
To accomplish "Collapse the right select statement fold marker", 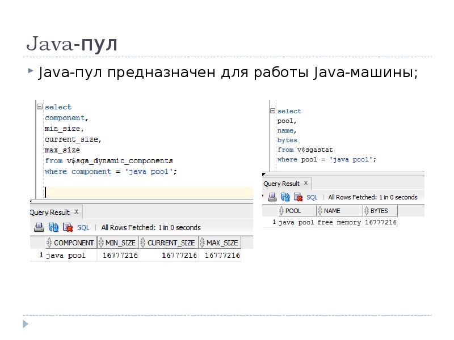I will click(x=272, y=111).
